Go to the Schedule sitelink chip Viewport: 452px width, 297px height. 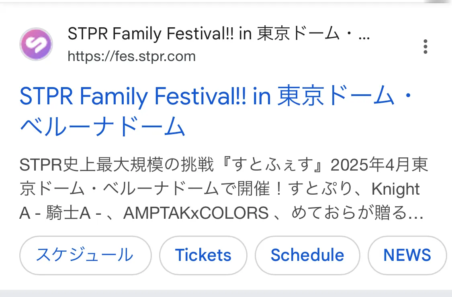point(307,255)
